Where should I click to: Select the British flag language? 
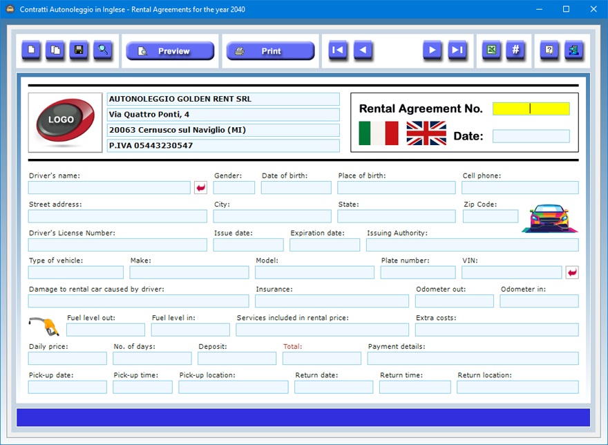(426, 133)
